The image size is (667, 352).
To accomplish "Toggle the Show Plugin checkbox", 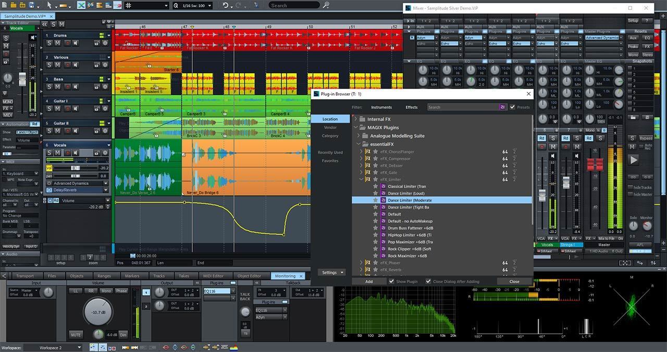I will [391, 281].
